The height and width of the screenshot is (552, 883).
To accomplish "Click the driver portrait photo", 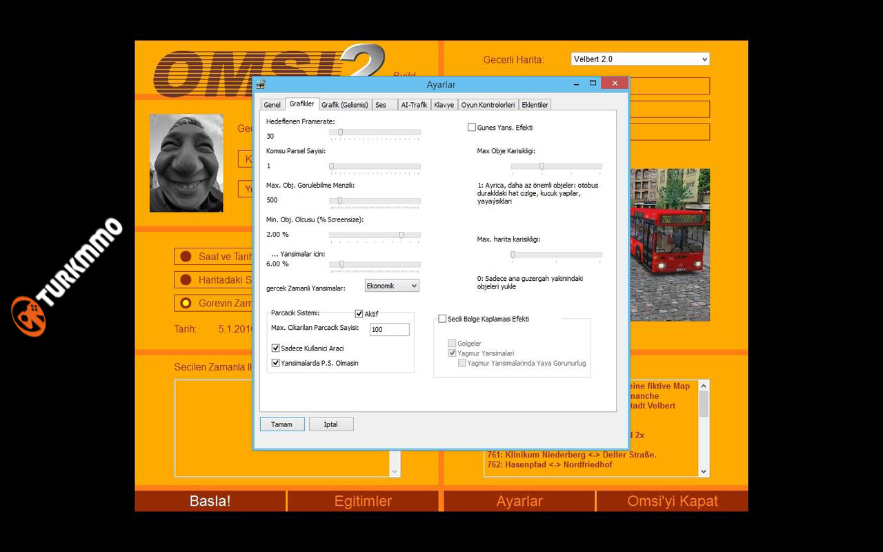I will [x=186, y=163].
